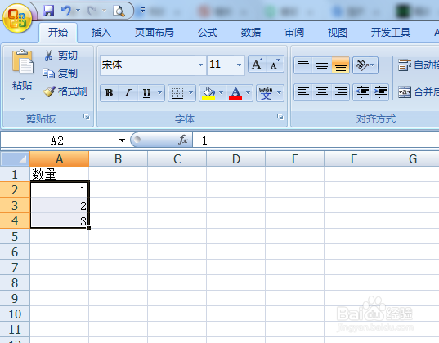Toggle bottom vertical alignment
The height and width of the screenshot is (343, 439).
click(x=340, y=65)
